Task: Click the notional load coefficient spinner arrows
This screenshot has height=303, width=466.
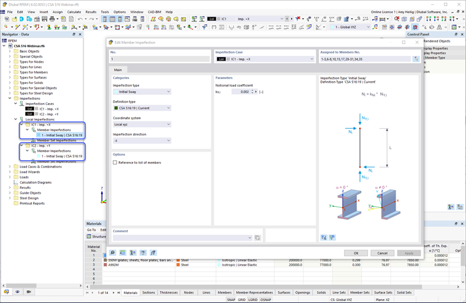Action: pyautogui.click(x=253, y=92)
